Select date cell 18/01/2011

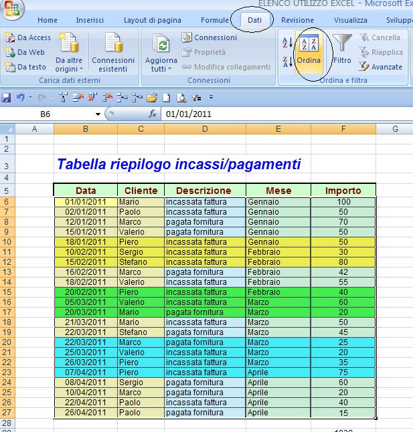86,242
